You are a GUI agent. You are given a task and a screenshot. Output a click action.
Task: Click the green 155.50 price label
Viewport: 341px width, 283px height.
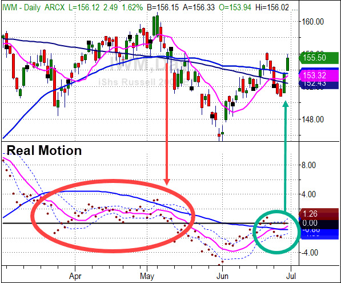tap(319, 58)
